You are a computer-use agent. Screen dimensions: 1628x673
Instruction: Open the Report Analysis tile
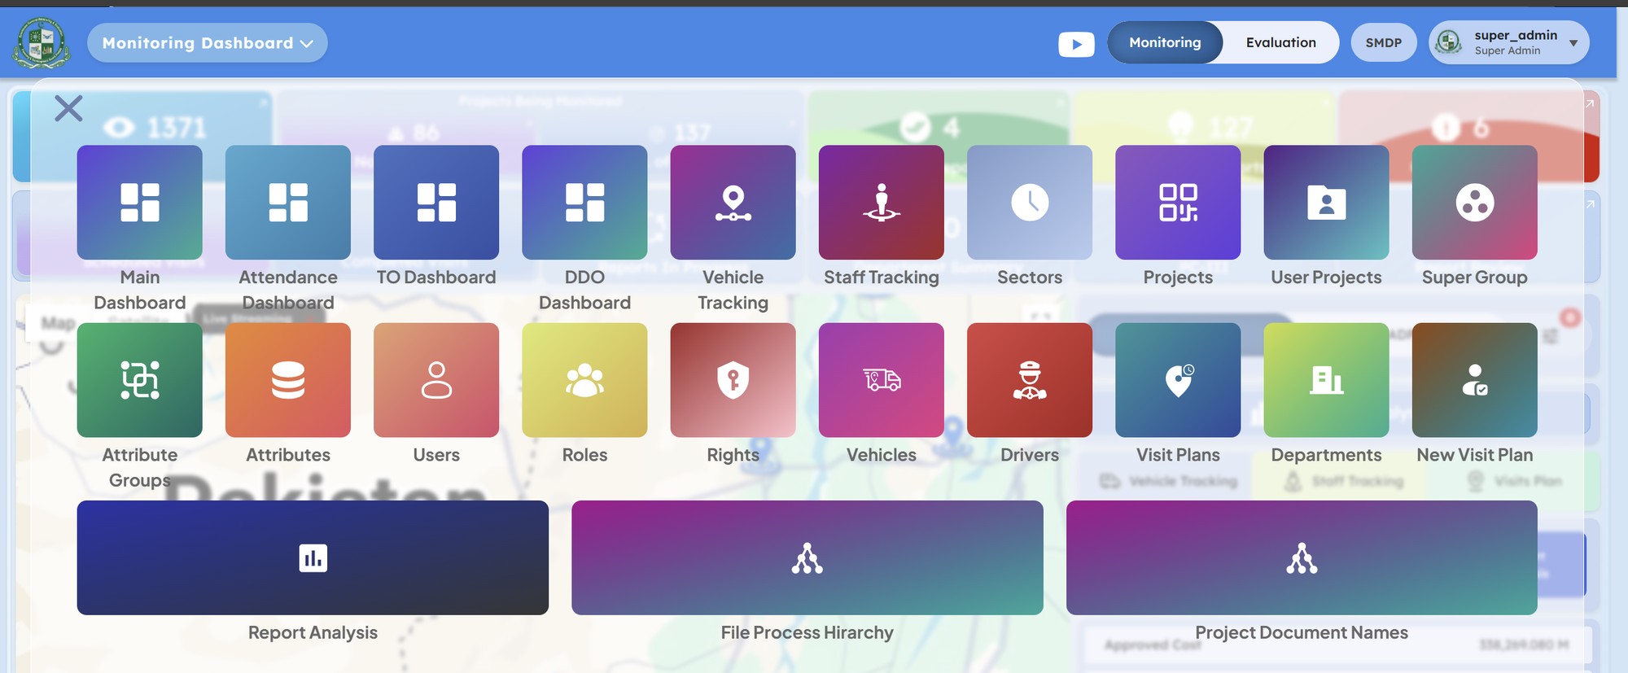point(313,557)
